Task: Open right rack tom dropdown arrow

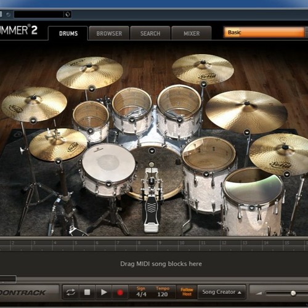Action: [180, 120]
